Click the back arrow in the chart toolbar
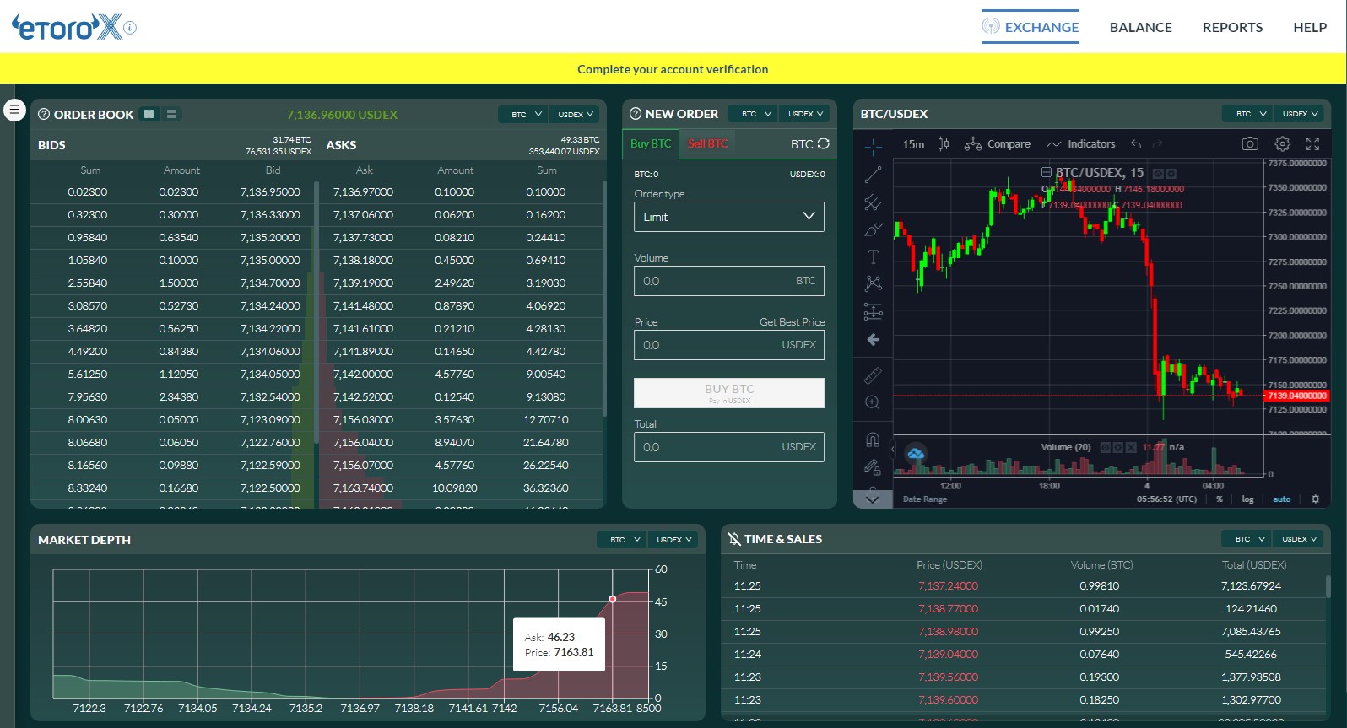The width and height of the screenshot is (1347, 728). 873,339
